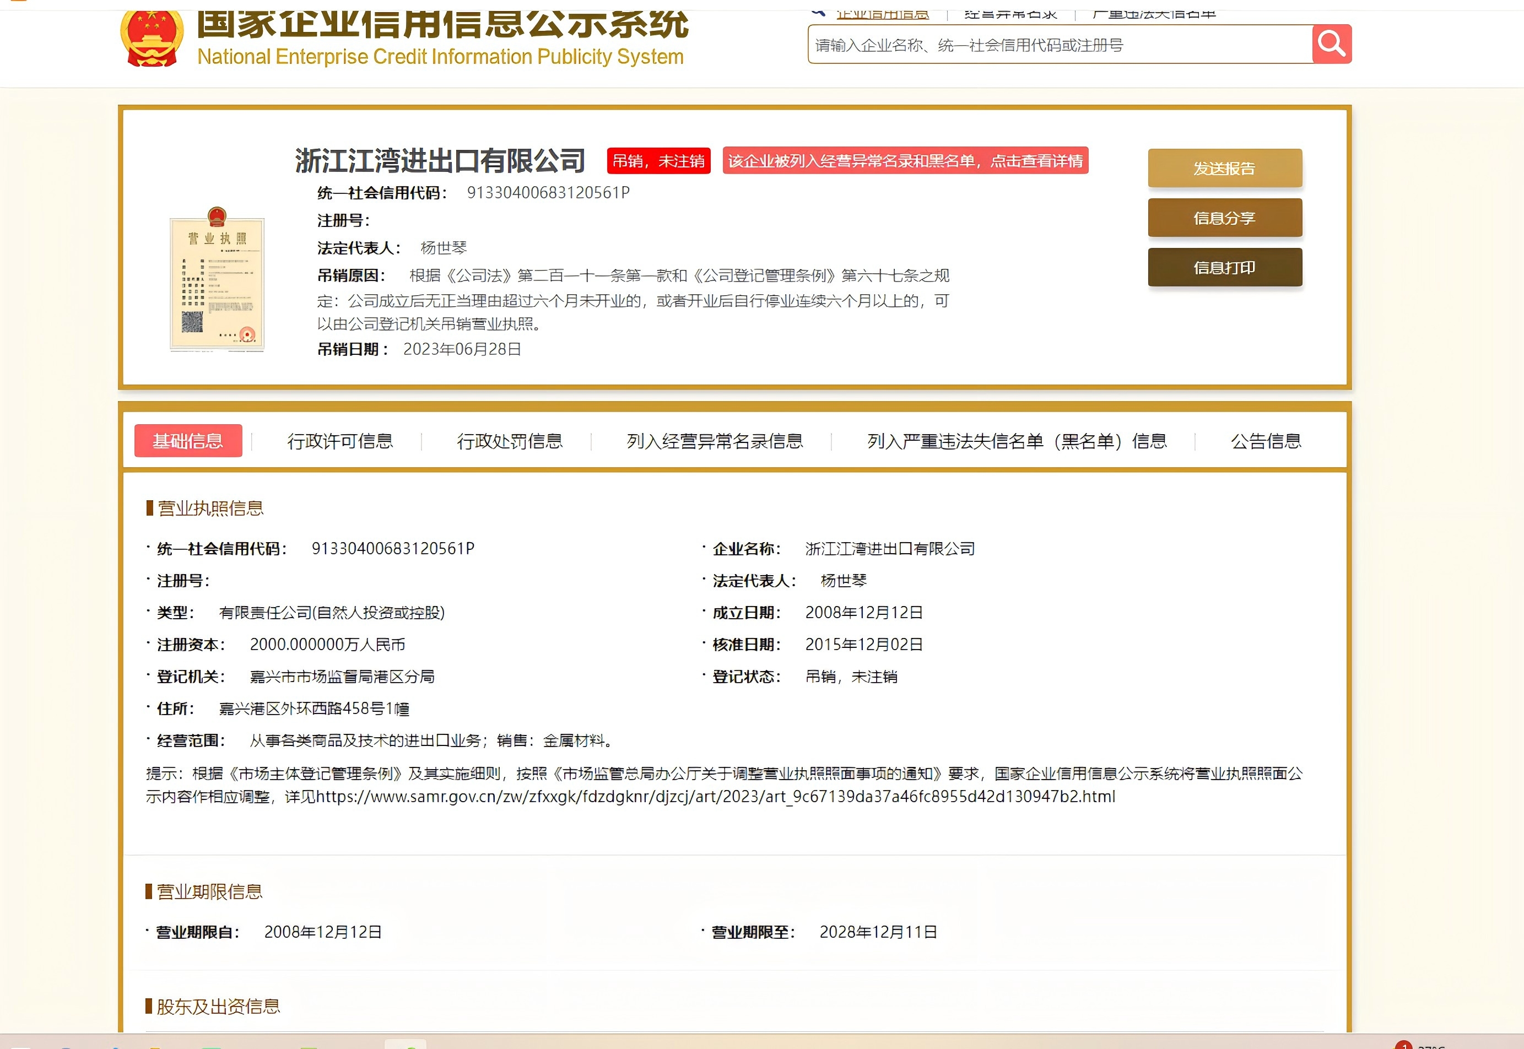1524x1049 pixels.
Task: Click the 企业名称 value in the license section
Action: 890,549
